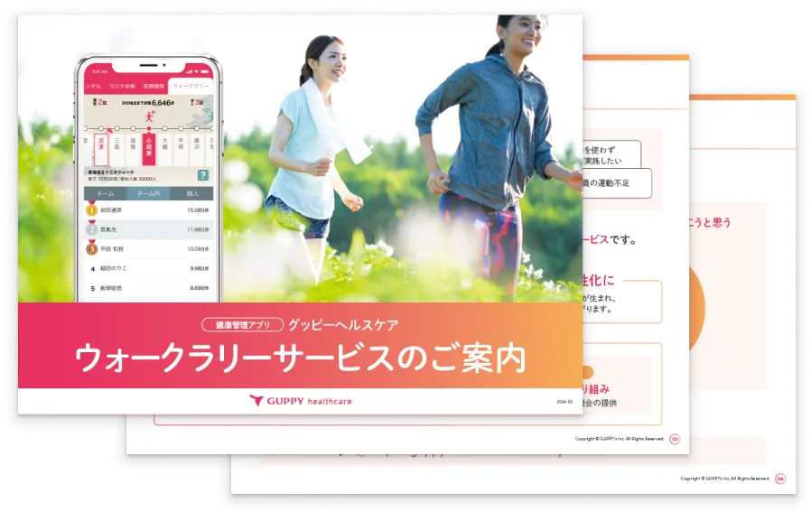Tap the blue question mark help icon
The height and width of the screenshot is (512, 811).
pyautogui.click(x=203, y=175)
